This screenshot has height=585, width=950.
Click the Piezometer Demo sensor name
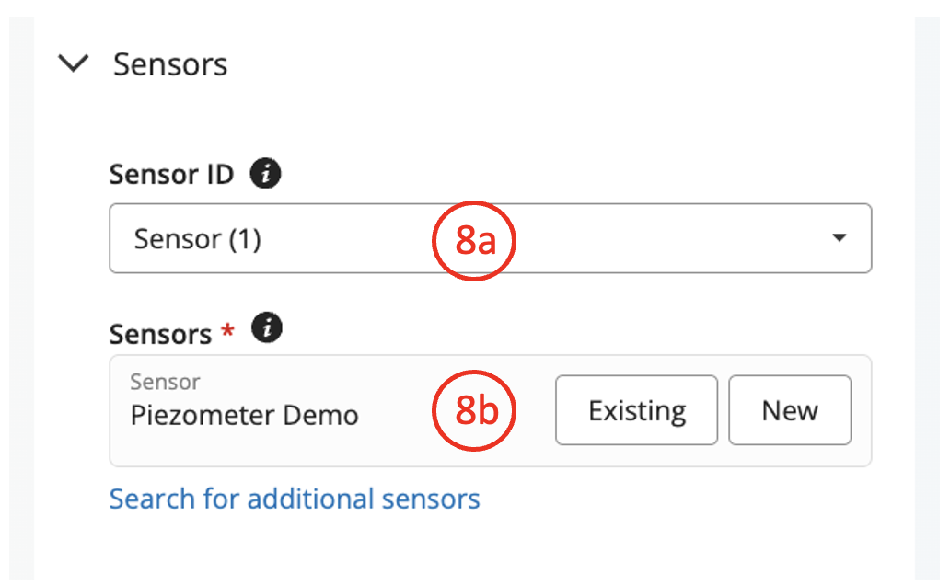pos(244,415)
